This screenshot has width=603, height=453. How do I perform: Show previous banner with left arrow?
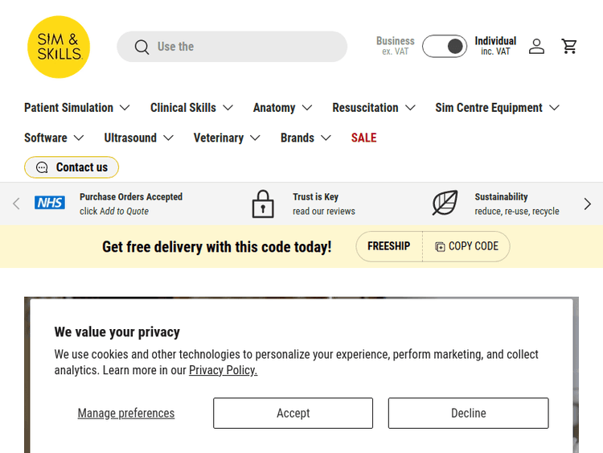coord(16,204)
